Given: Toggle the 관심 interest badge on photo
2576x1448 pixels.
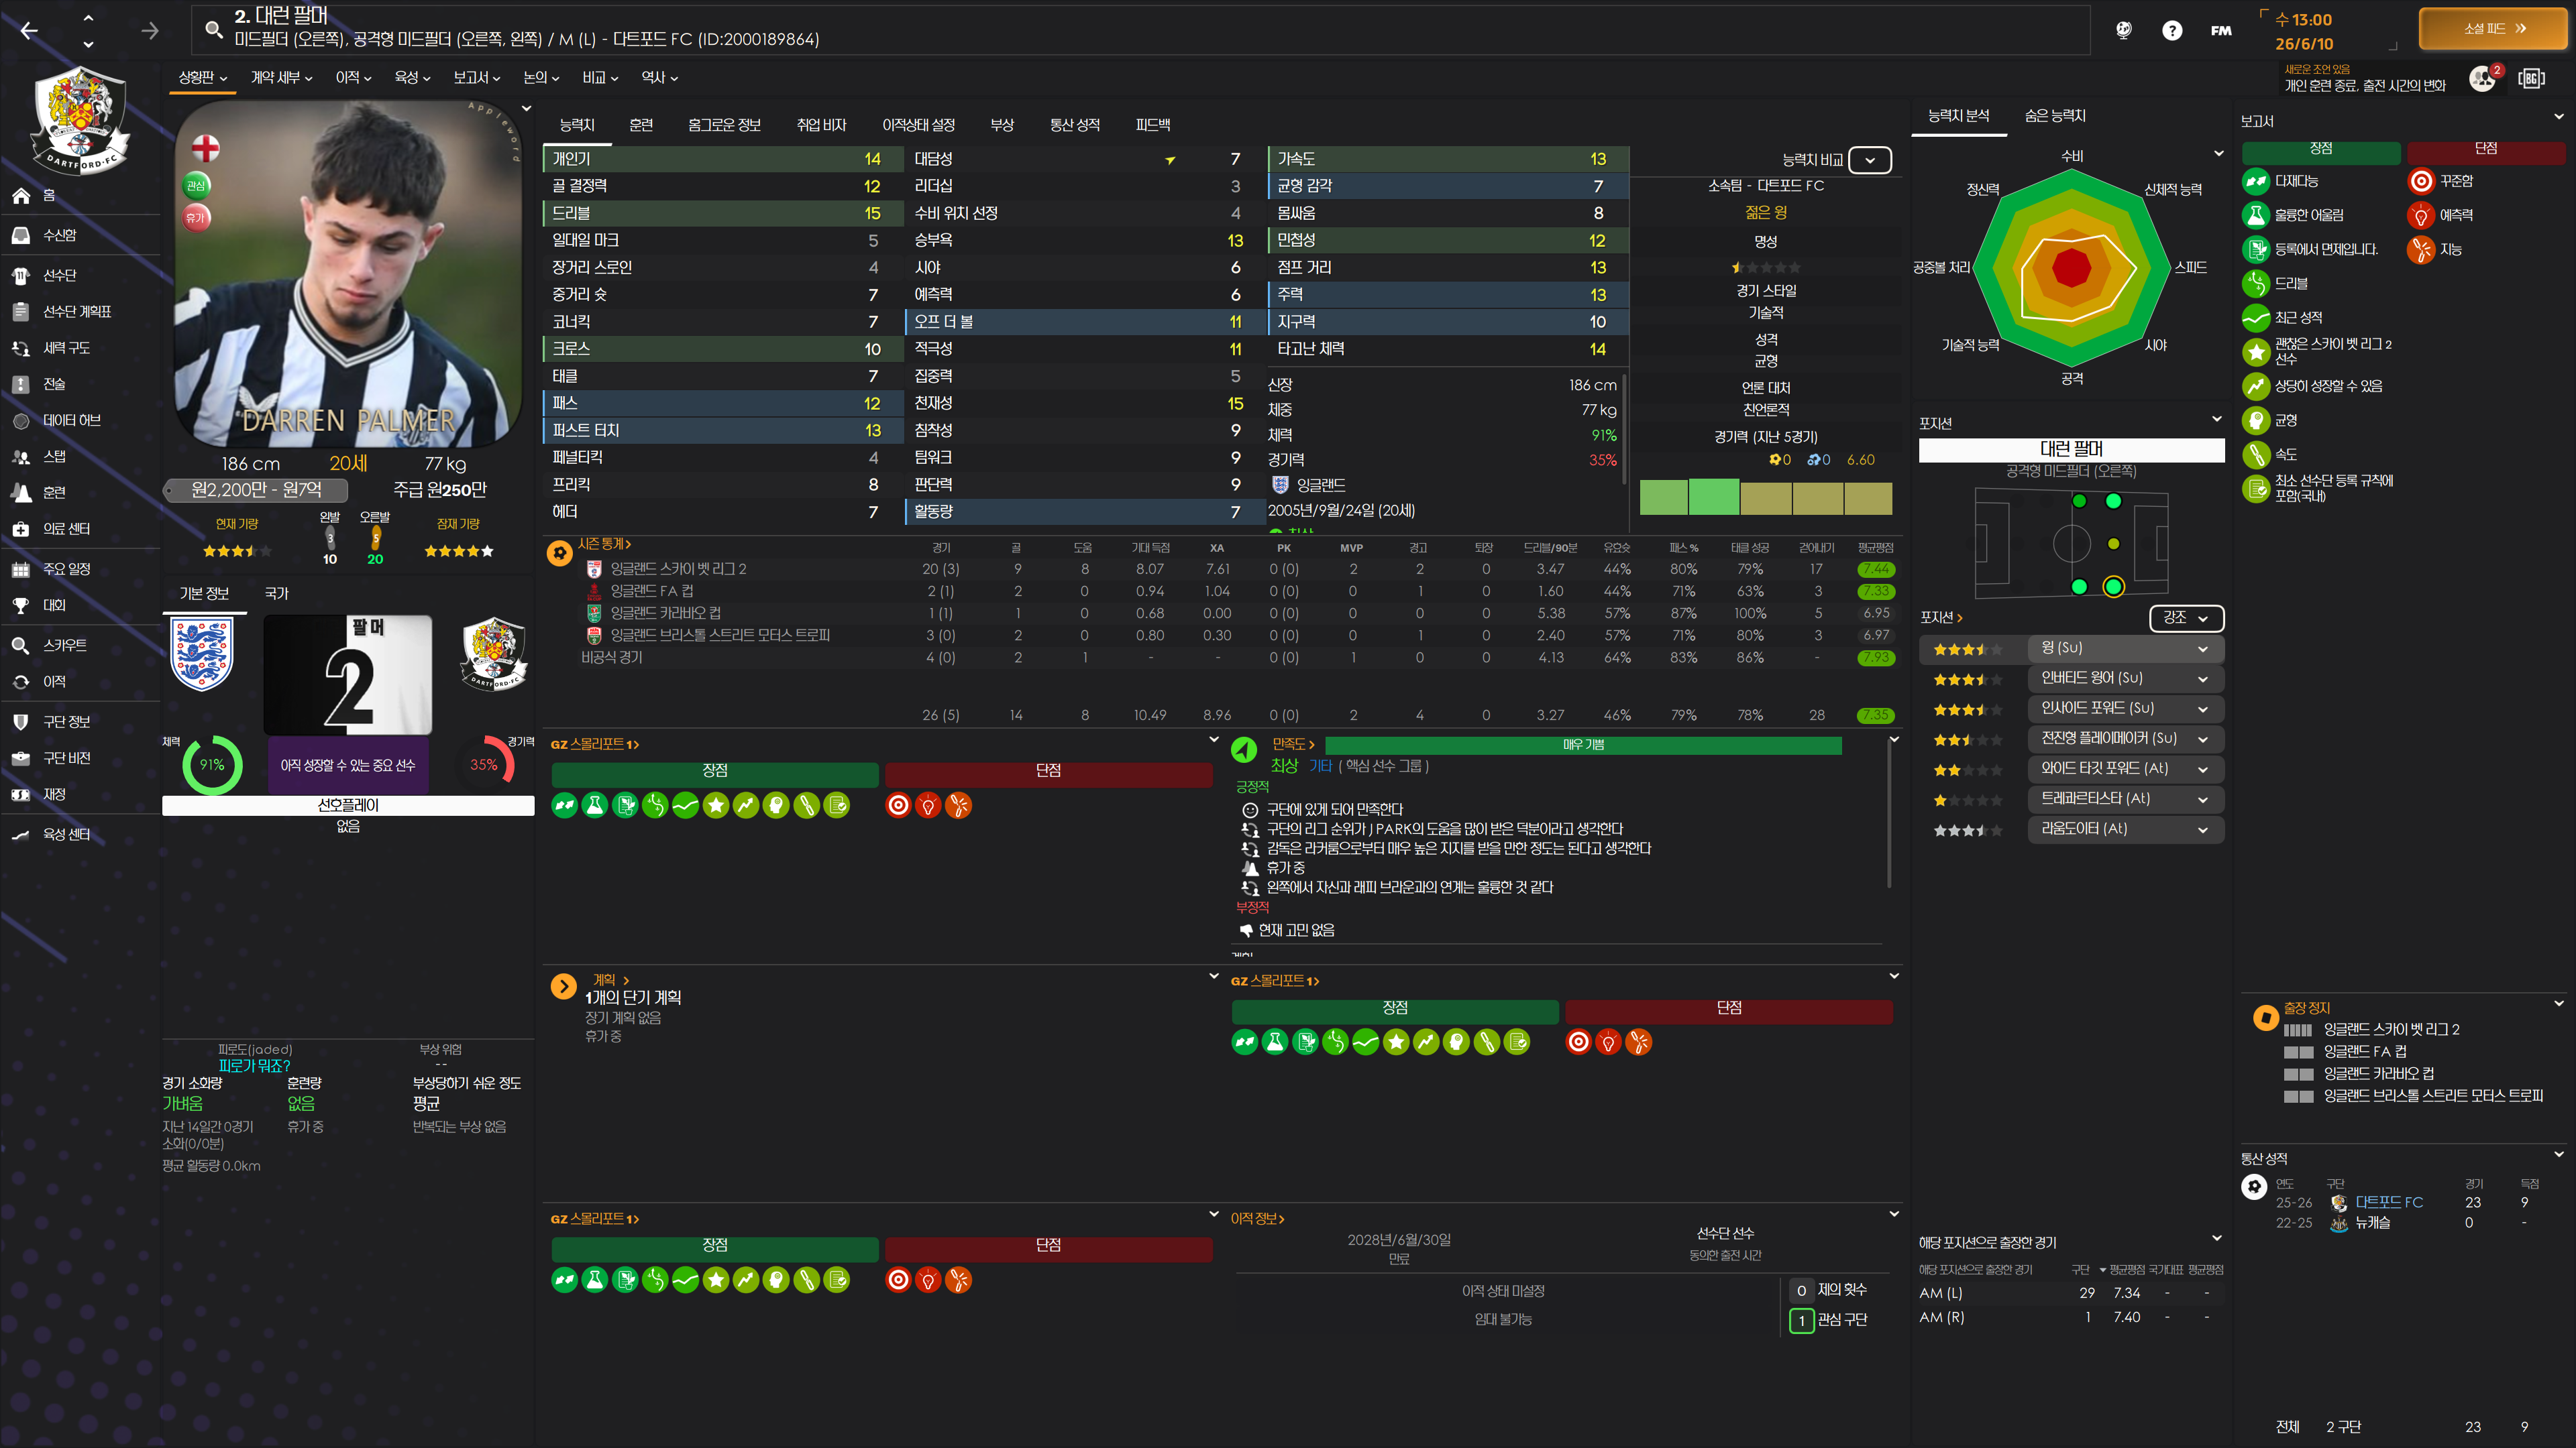Looking at the screenshot, I should (196, 185).
